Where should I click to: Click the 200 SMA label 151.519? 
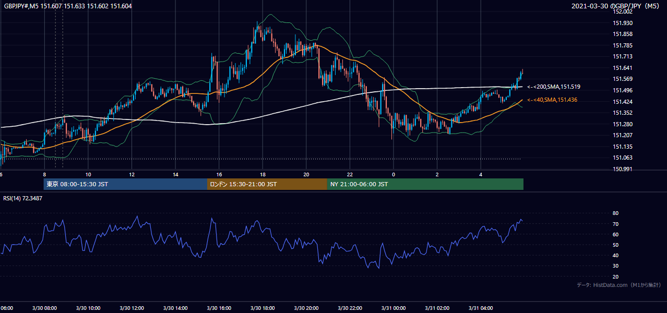[x=554, y=87]
